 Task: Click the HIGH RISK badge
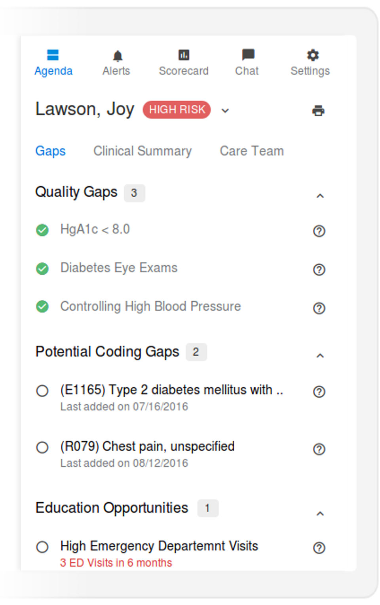click(x=177, y=110)
